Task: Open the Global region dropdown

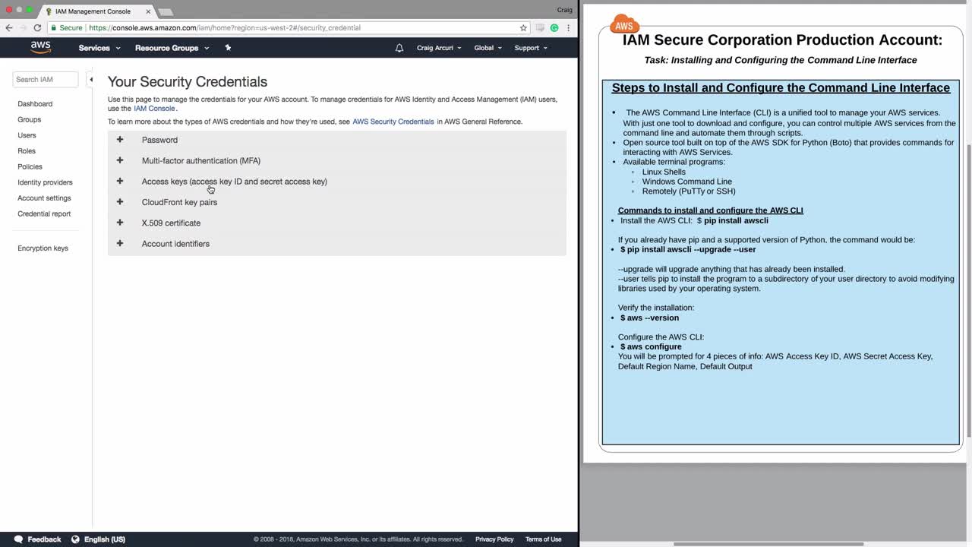Action: [x=488, y=48]
